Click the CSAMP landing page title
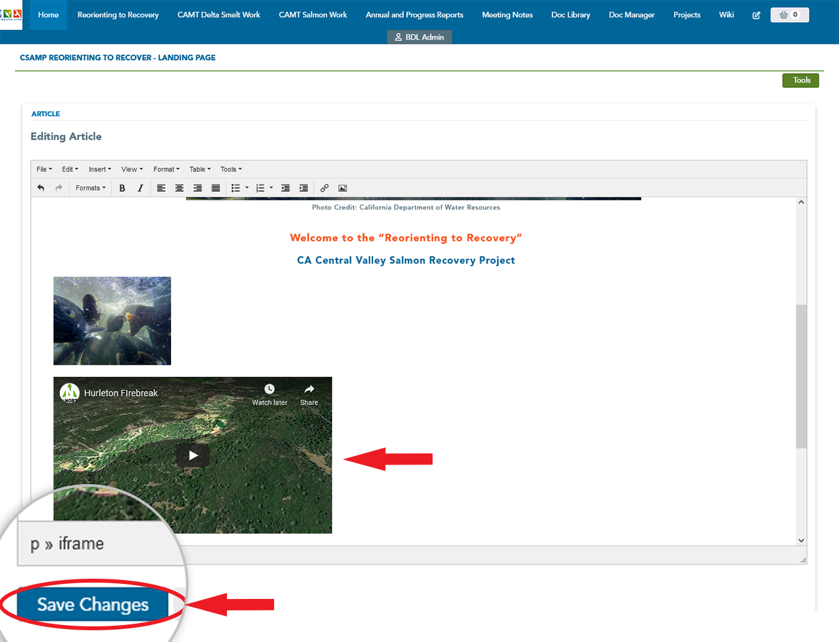The image size is (839, 642). 117,57
